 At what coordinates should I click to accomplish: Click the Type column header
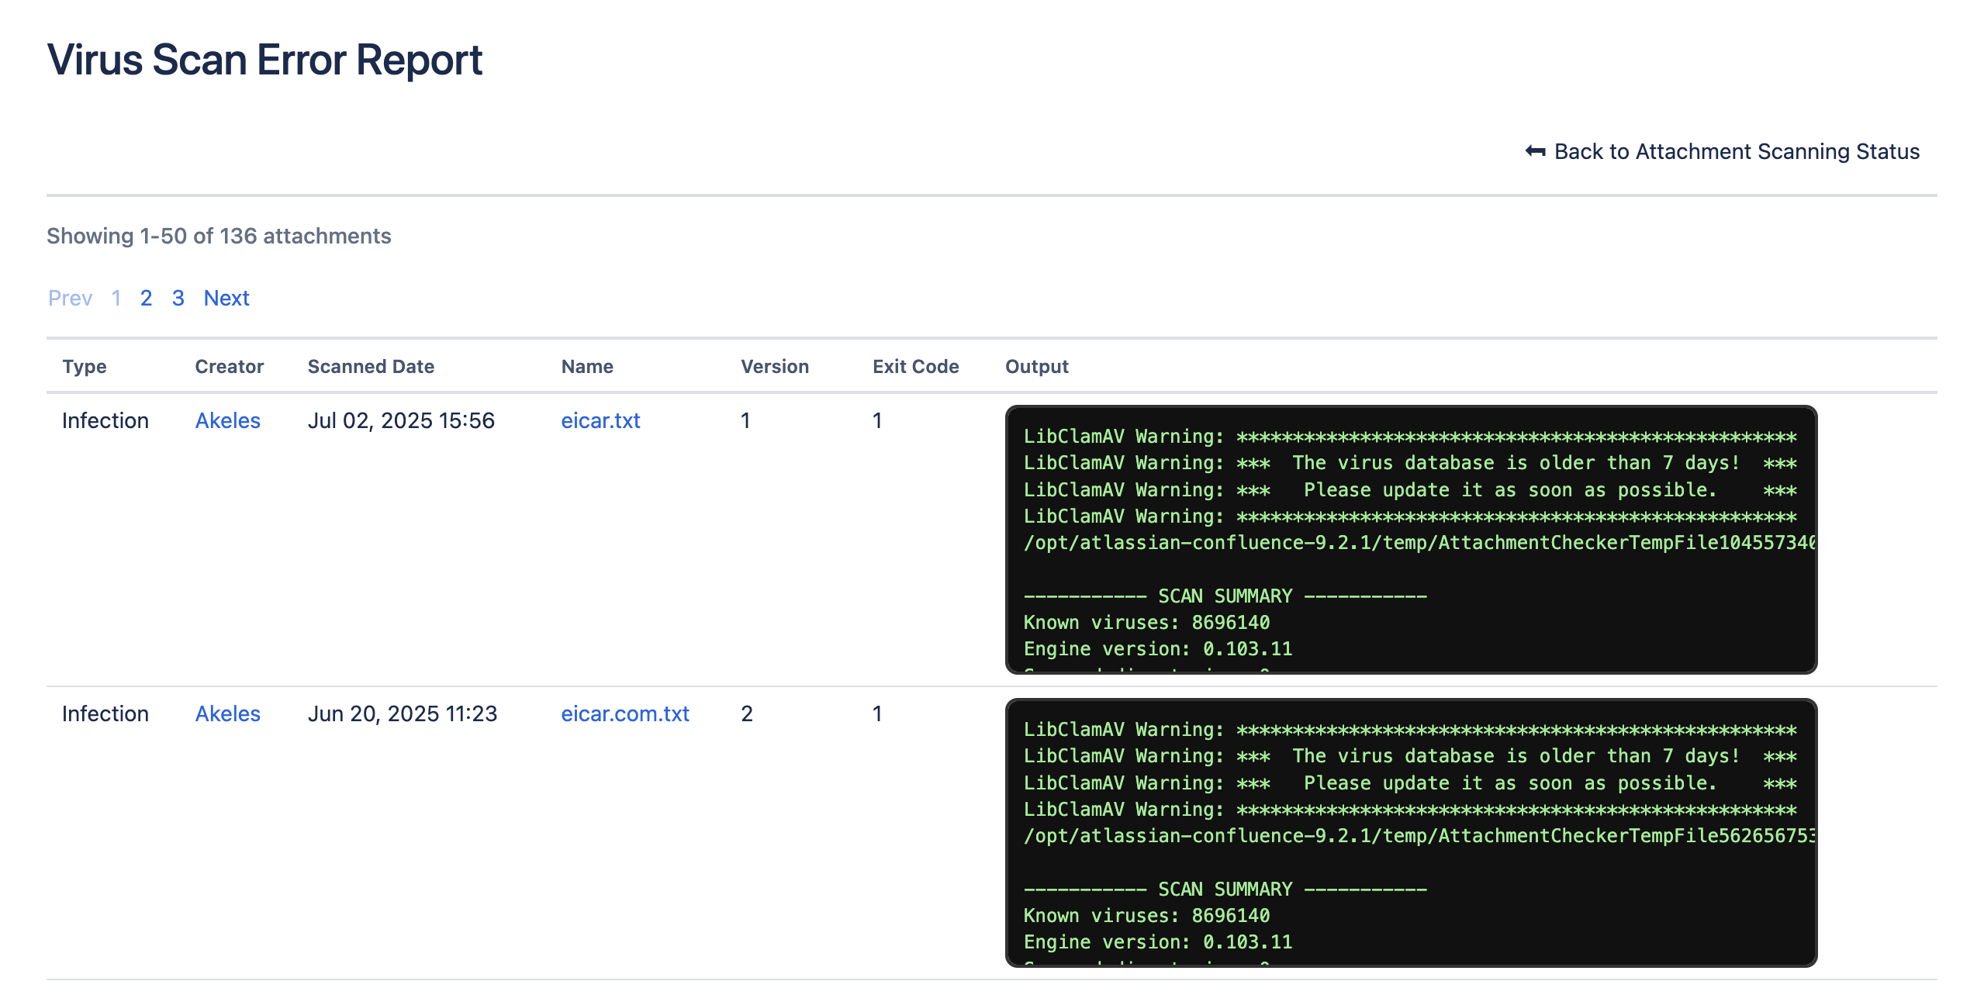point(85,366)
